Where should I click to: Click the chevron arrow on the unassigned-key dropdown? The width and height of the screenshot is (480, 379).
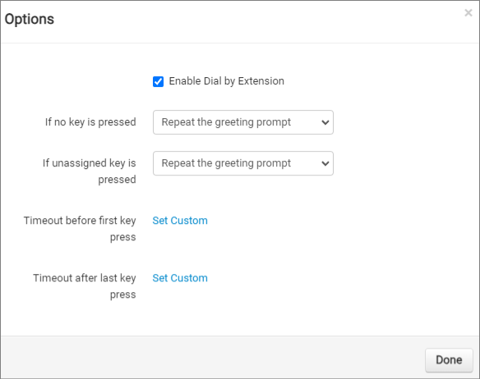point(325,163)
